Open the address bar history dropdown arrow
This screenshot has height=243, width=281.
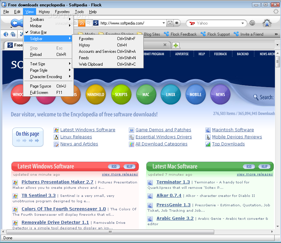[x=164, y=23]
